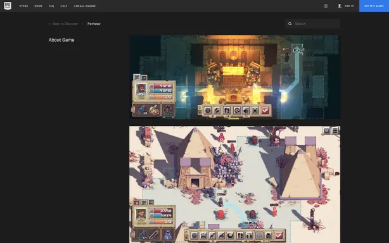Open the desert pyramids screenshot
Screen dimensions: 389x243
point(234,185)
